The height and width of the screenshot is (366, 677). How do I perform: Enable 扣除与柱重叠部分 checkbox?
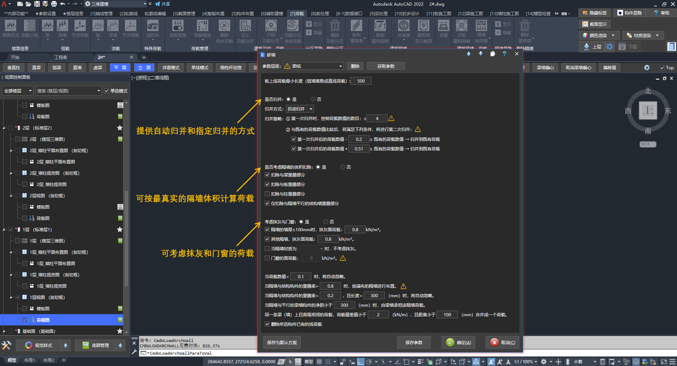pyautogui.click(x=267, y=194)
